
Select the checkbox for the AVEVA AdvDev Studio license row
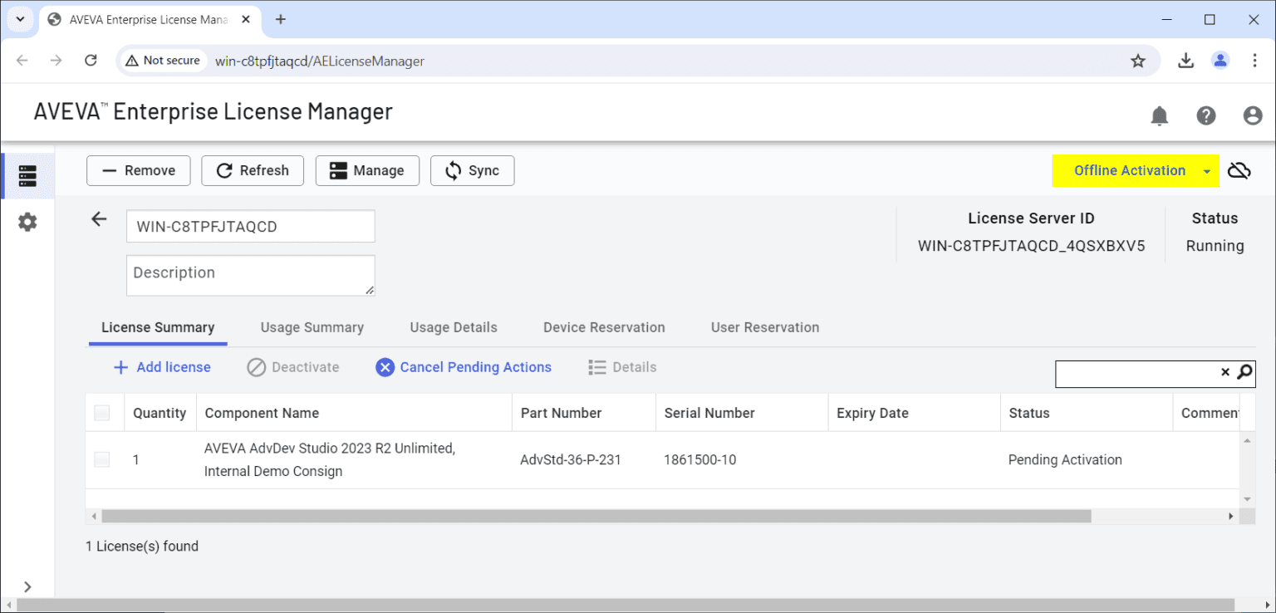(101, 459)
